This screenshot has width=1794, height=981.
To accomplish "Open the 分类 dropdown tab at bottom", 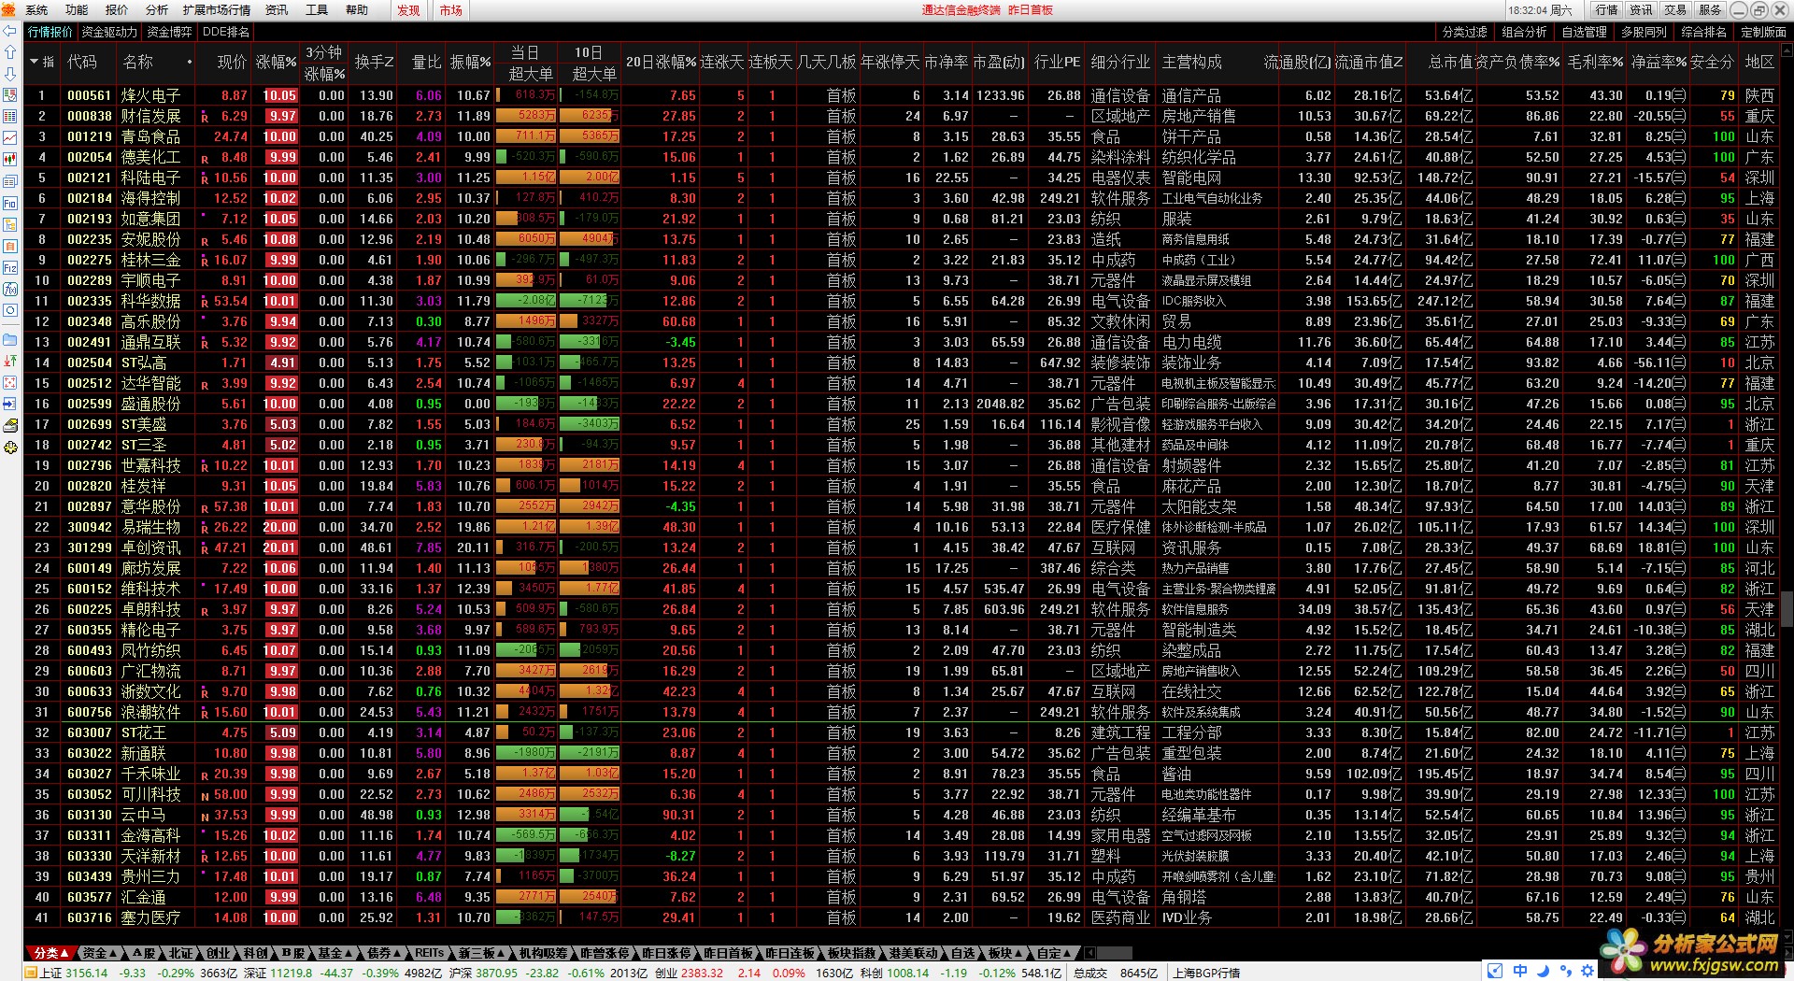I will click(50, 953).
